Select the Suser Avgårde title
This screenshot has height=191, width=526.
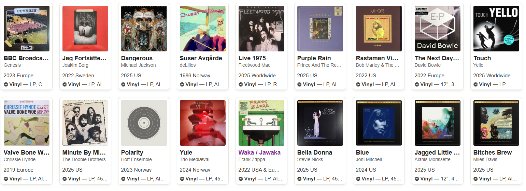click(x=201, y=58)
